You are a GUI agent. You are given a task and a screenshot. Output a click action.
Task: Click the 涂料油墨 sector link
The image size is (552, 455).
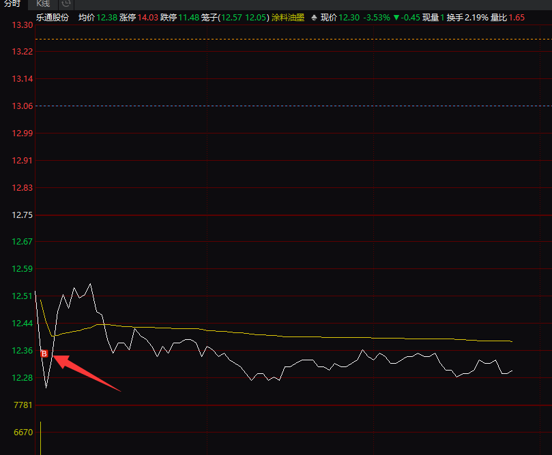point(288,18)
